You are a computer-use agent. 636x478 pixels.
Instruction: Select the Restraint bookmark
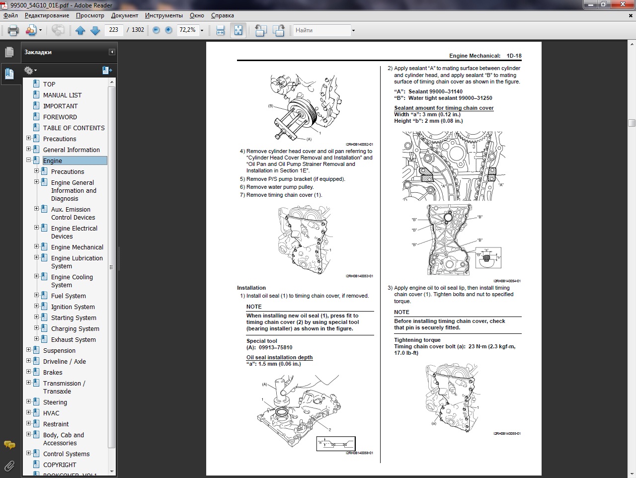(56, 424)
